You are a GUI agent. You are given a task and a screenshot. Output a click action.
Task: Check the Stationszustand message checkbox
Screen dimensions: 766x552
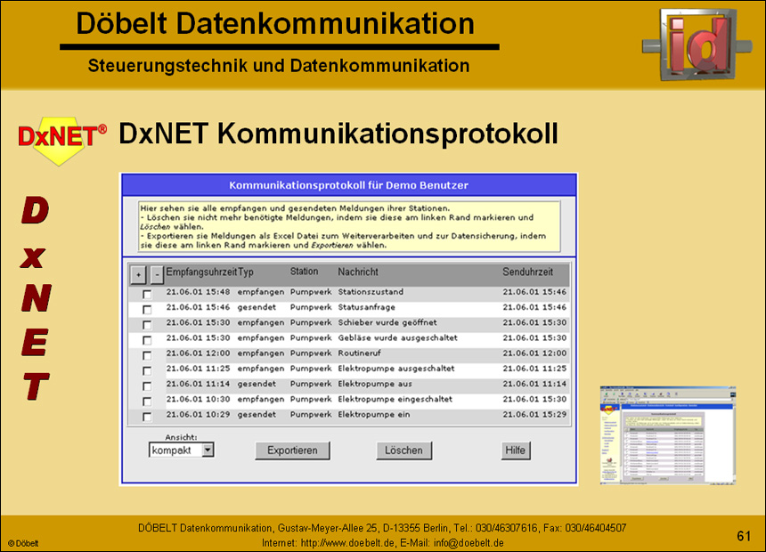[x=148, y=292]
